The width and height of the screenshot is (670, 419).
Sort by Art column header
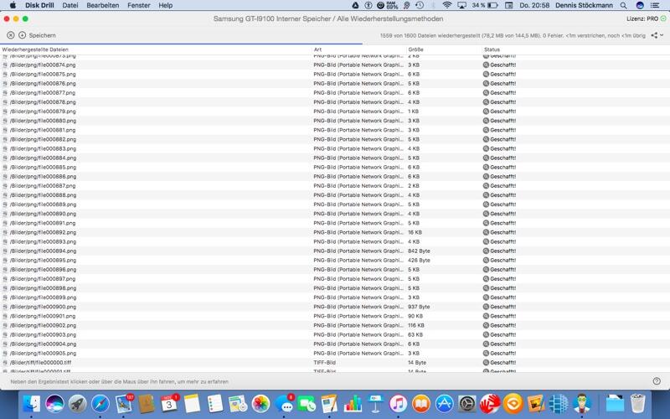[x=318, y=49]
